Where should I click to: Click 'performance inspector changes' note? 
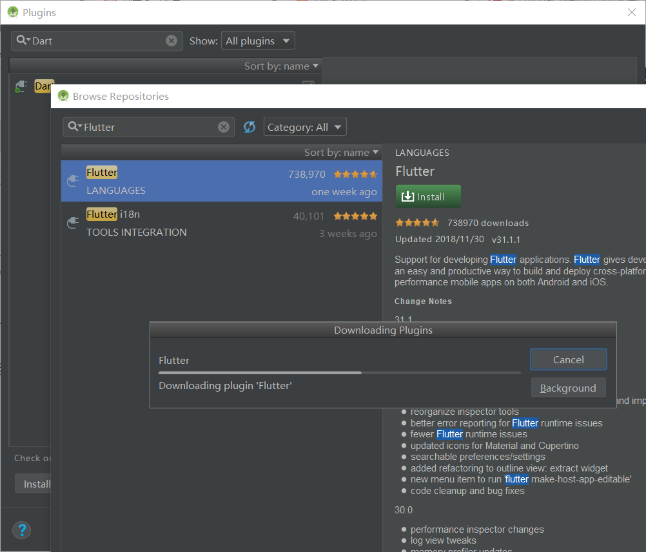tap(477, 529)
